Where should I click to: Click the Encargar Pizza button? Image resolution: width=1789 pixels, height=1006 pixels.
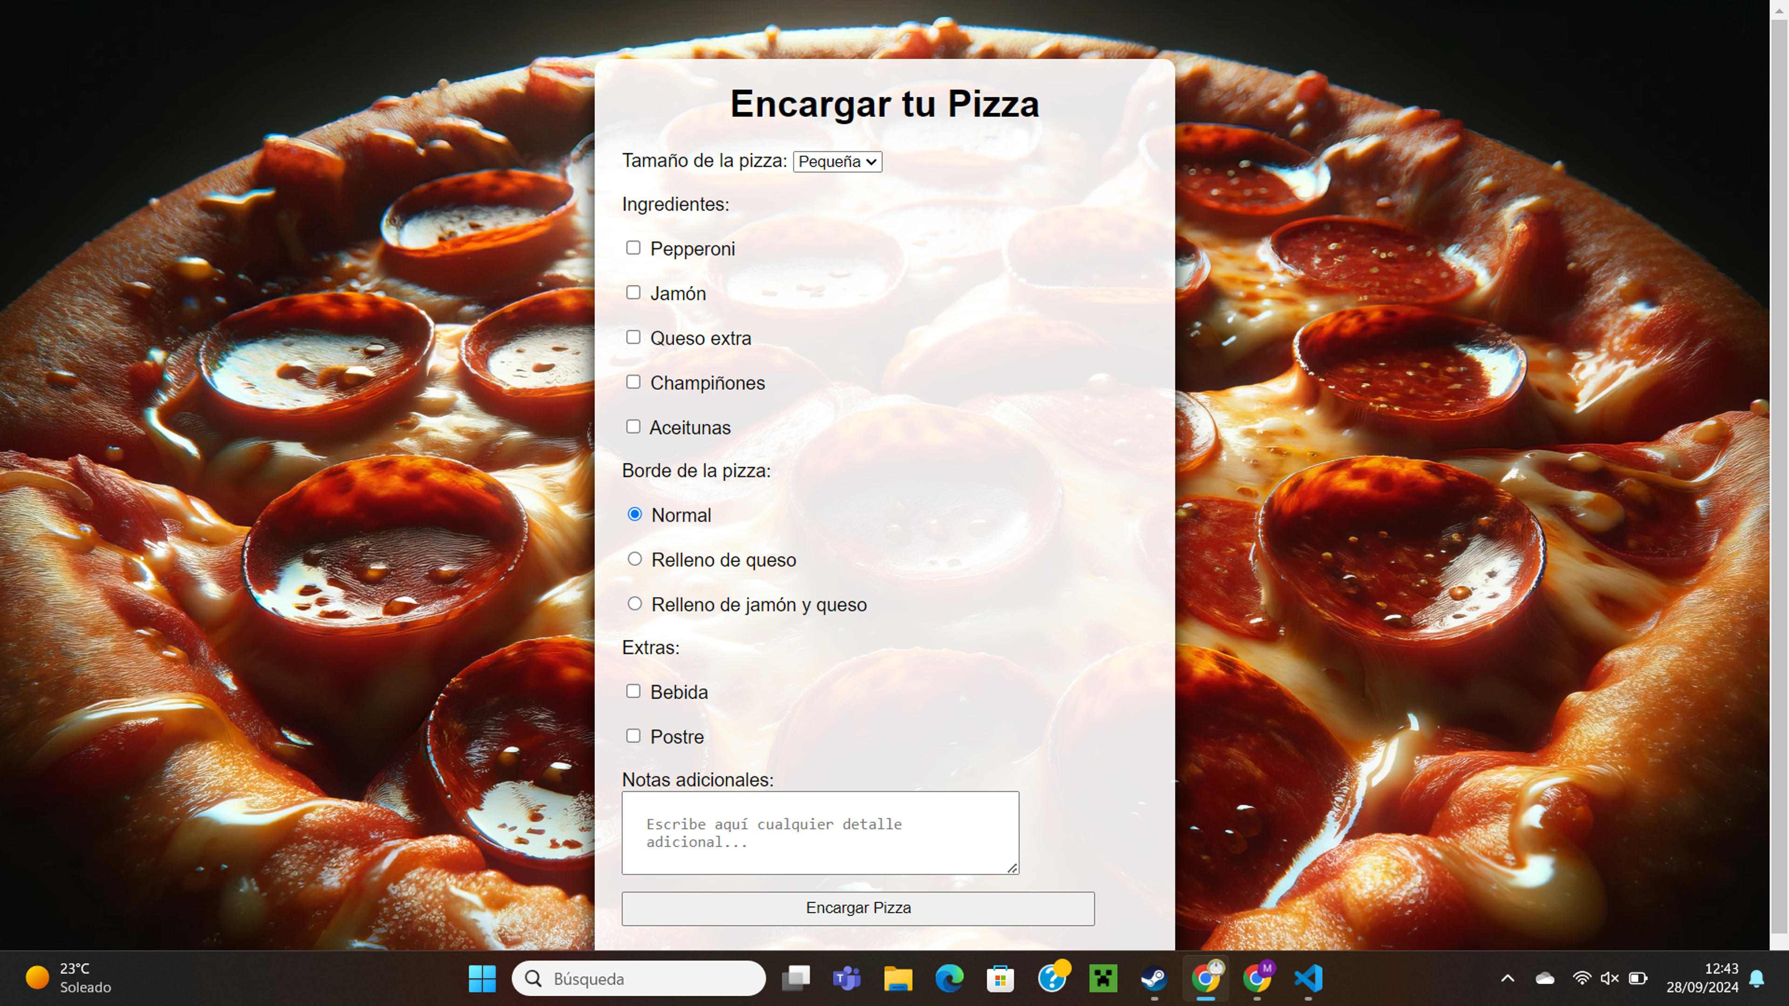pyautogui.click(x=858, y=908)
